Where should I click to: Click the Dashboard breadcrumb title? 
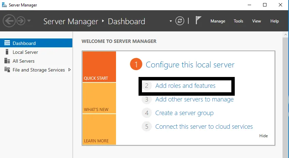[x=127, y=21]
